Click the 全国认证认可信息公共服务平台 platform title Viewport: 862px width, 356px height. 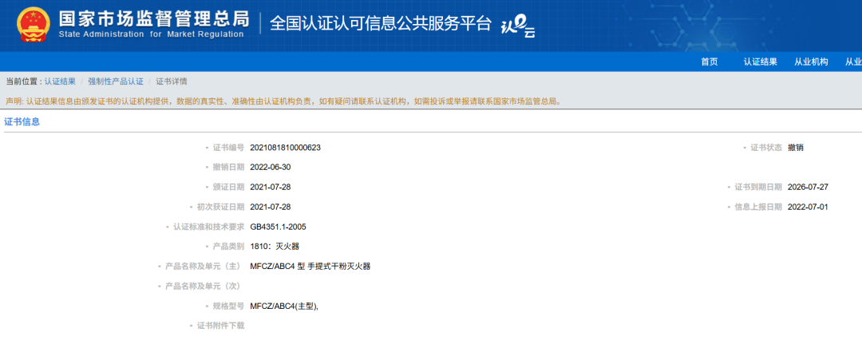381,24
